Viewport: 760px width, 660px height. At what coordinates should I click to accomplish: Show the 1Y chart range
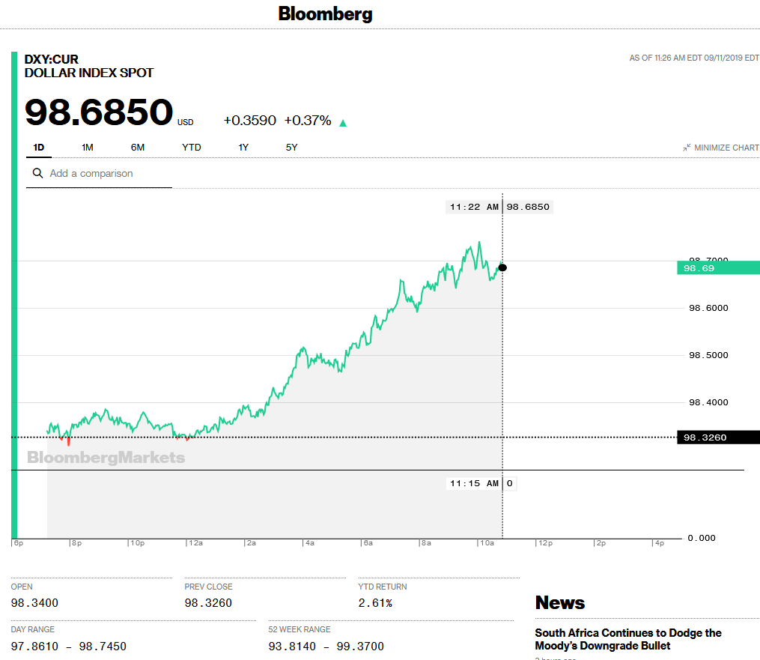(243, 148)
